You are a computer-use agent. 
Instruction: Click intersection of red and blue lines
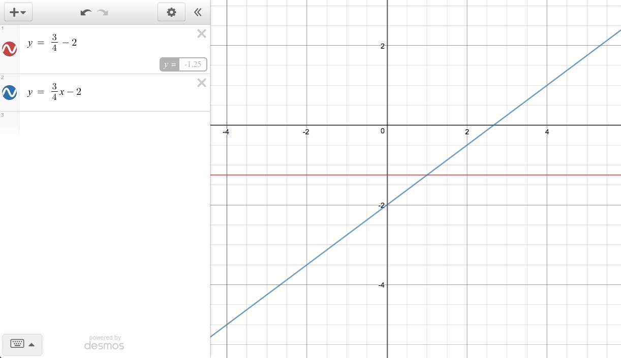427,175
